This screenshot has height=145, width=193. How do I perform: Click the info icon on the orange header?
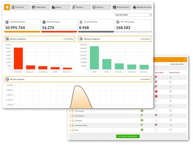pyautogui.click(x=185, y=59)
